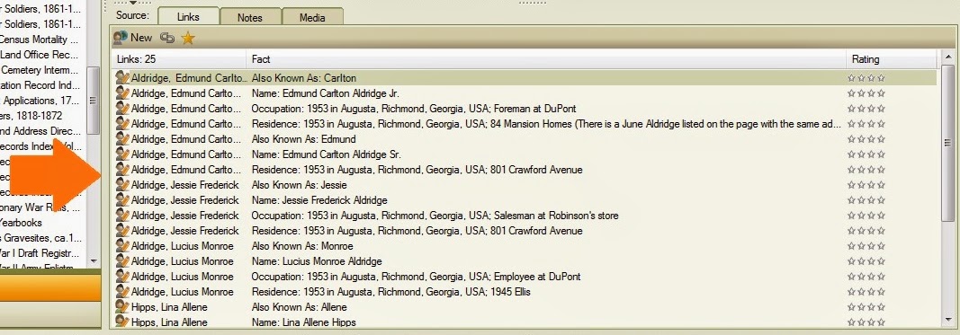Set rating stars for 'Also Known As: Jessie' row
Viewport: 960px width, 335px height.
point(866,185)
